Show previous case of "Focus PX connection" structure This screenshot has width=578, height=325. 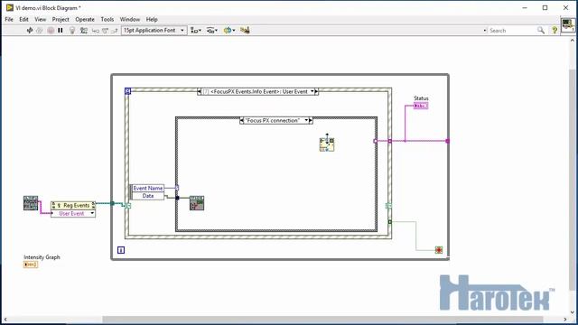coord(241,120)
